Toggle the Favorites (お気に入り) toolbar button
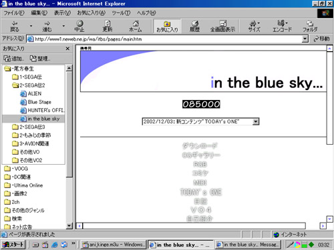Image resolution: width=334 pixels, height=250 pixels. (x=167, y=26)
